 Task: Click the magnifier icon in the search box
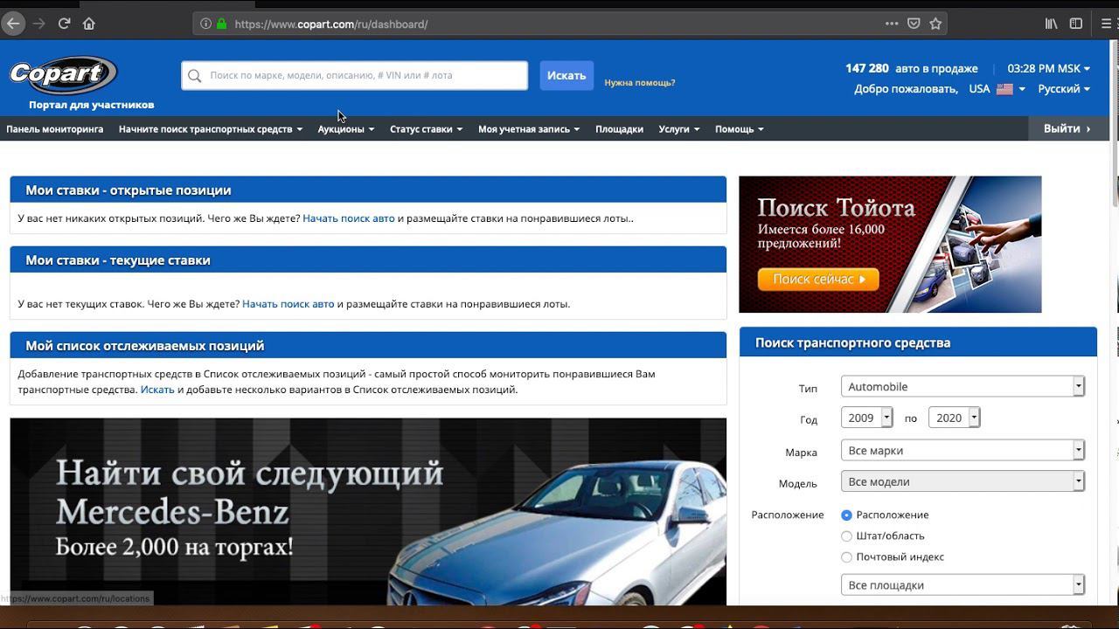pos(195,76)
